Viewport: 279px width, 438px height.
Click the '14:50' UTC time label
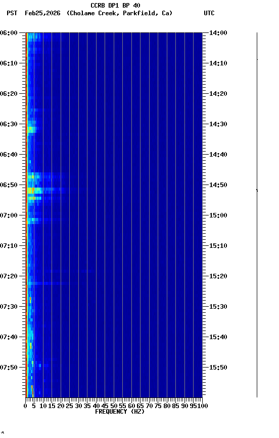click(x=218, y=185)
